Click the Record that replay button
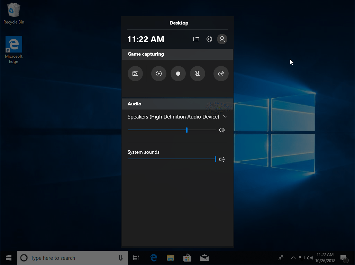The width and height of the screenshot is (355, 265). 159,74
